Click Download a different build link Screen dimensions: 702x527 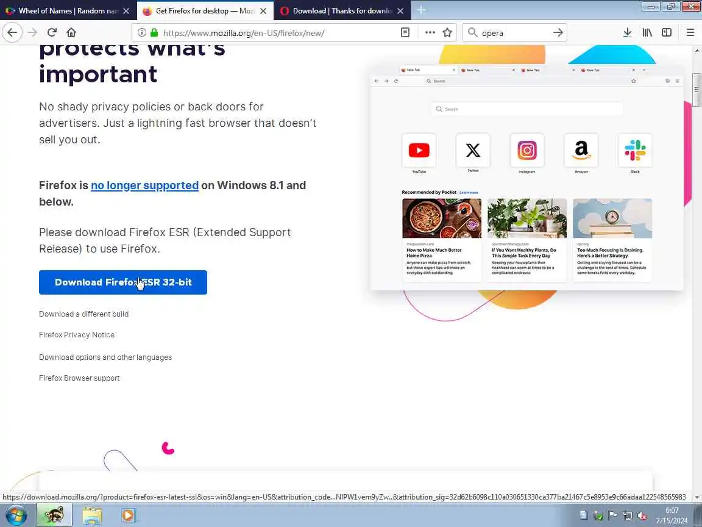83,314
